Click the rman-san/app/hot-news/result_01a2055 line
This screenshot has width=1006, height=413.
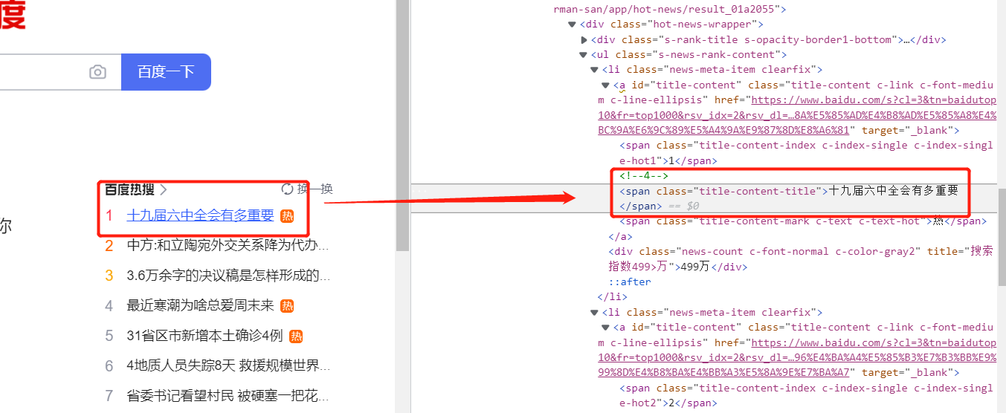point(670,10)
